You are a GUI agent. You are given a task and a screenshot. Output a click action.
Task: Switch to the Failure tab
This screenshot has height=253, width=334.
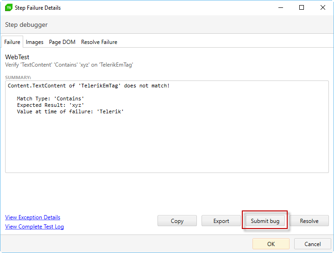click(x=12, y=42)
